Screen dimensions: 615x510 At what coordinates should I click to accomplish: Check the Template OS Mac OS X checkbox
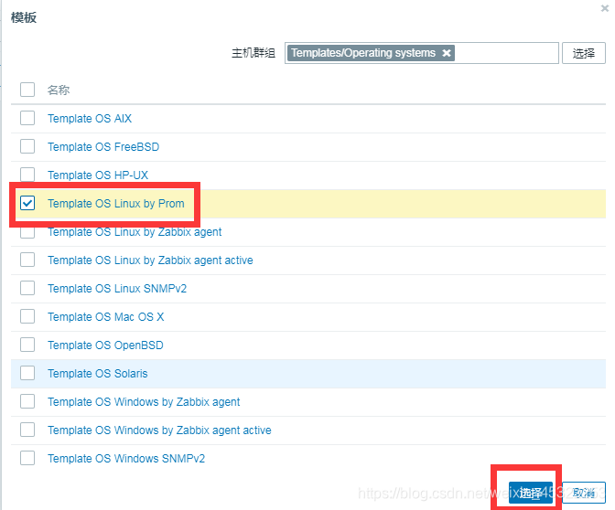point(27,316)
